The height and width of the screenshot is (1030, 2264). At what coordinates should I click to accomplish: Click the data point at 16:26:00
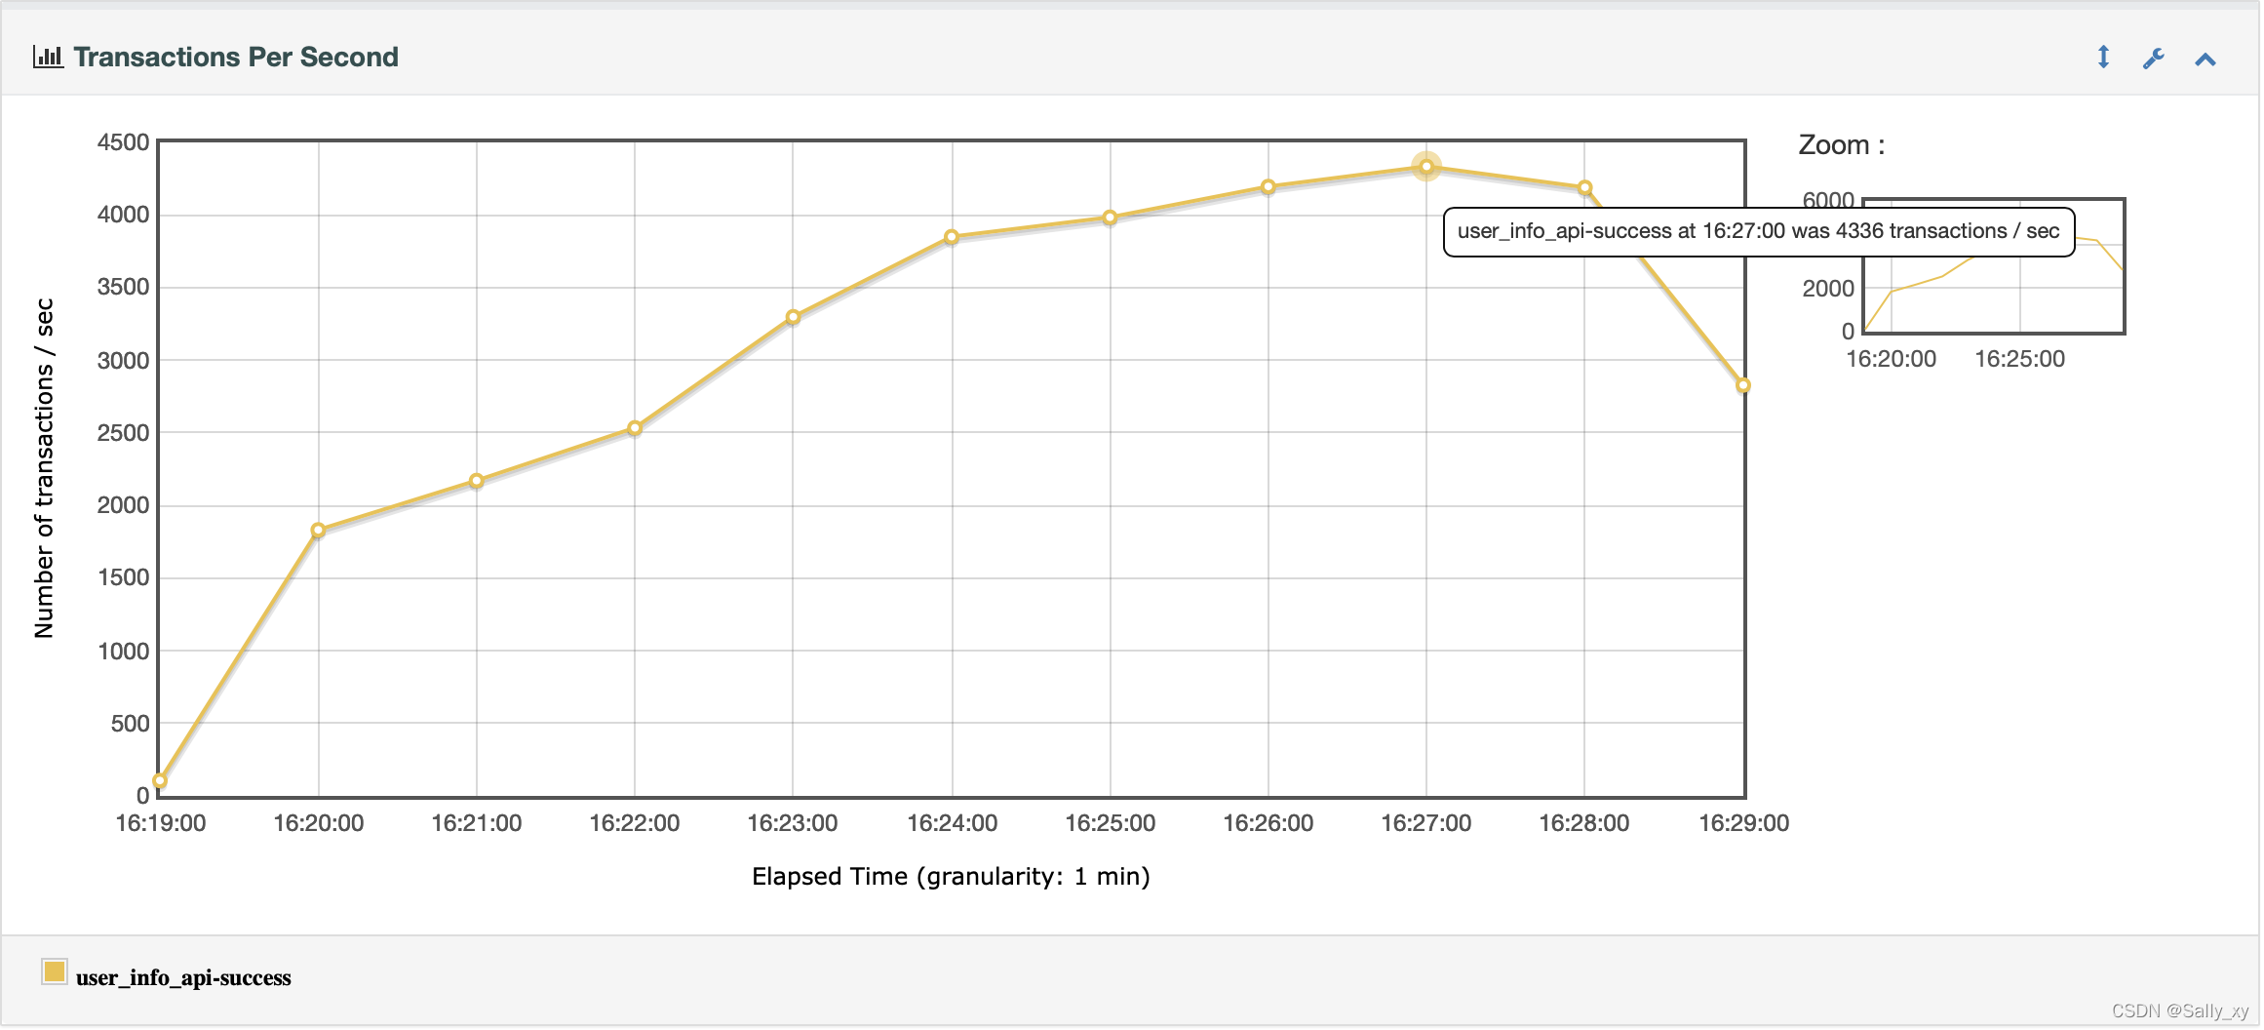click(x=1269, y=186)
